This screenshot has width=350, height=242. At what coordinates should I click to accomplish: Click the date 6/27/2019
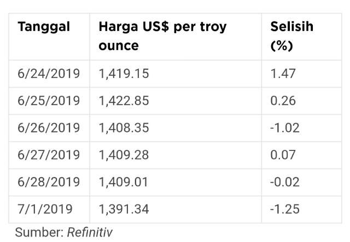coord(49,155)
